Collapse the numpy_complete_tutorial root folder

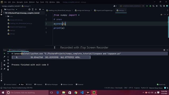[4, 13]
